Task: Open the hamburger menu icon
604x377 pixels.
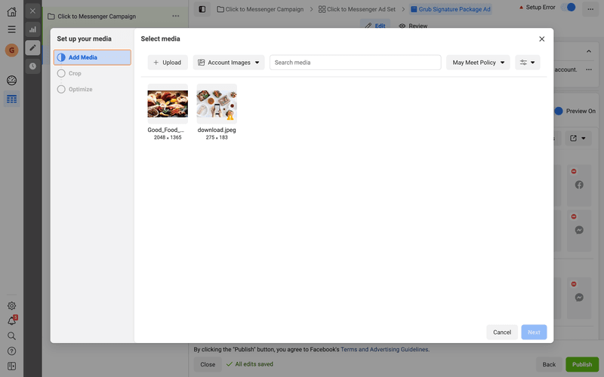Action: point(11,29)
